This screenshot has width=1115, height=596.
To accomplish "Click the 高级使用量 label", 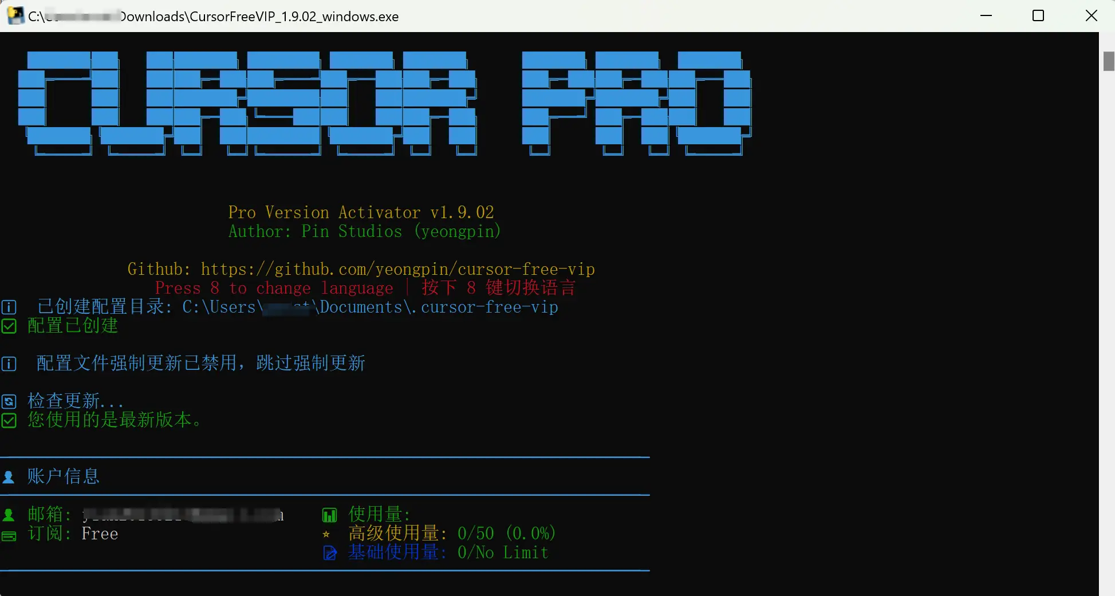I will pos(397,533).
